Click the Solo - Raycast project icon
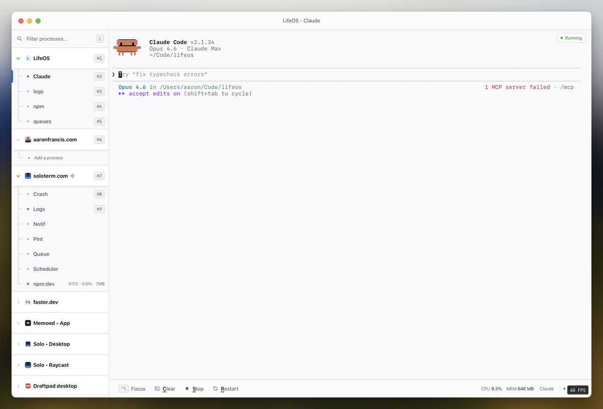603x409 pixels. (x=28, y=365)
